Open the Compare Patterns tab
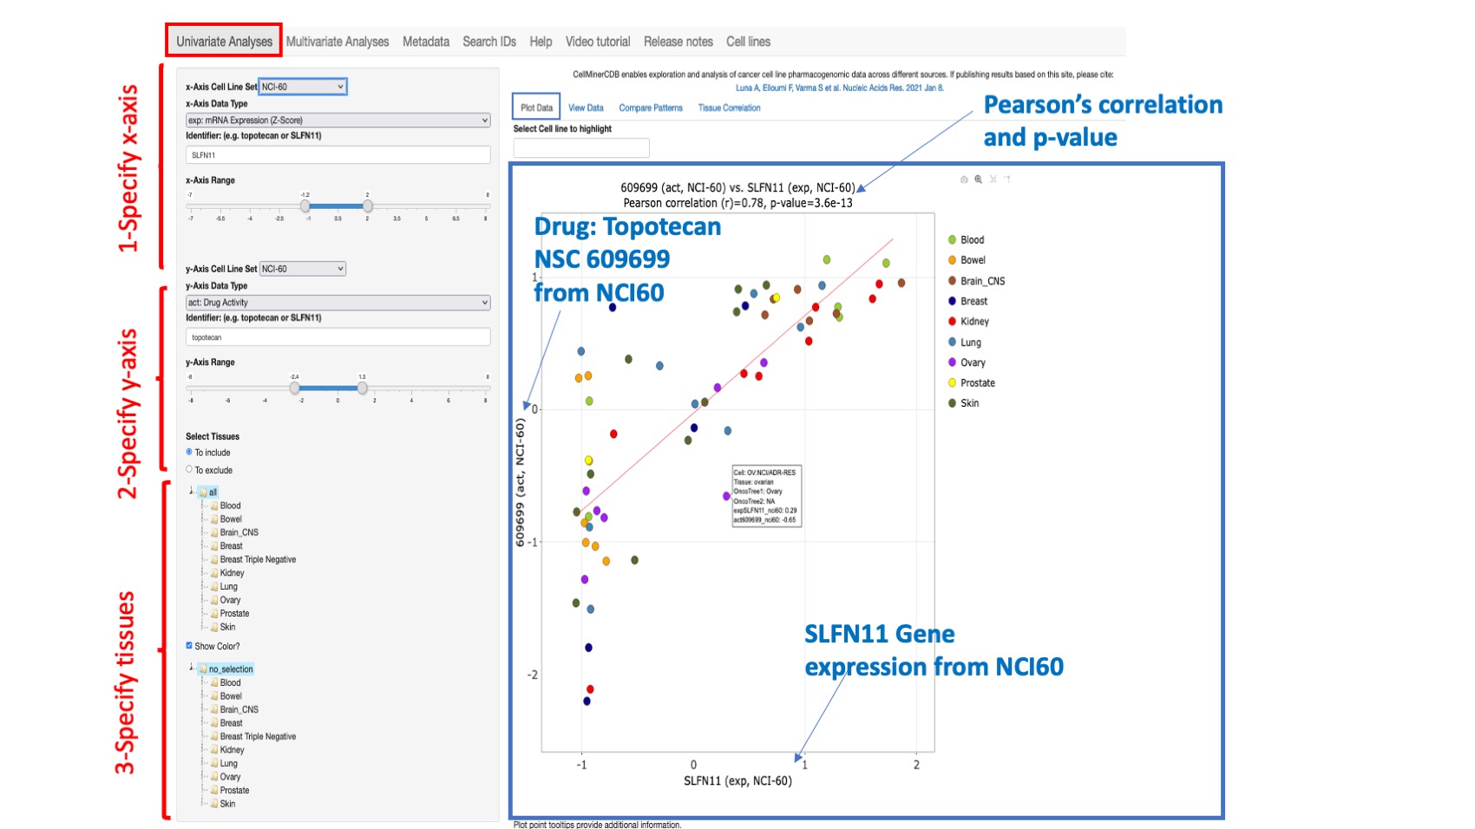 click(x=651, y=108)
